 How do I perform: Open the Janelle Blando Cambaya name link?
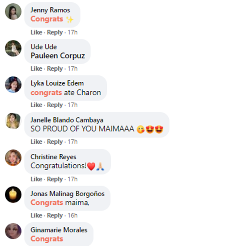tap(67, 120)
